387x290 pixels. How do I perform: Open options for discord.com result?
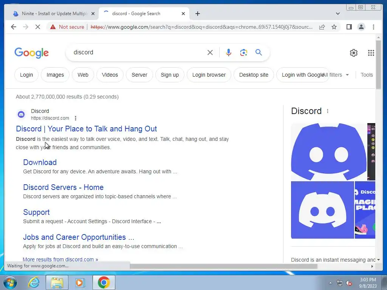click(x=76, y=118)
